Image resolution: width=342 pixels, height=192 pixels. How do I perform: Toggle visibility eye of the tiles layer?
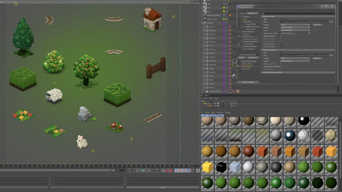point(218,104)
